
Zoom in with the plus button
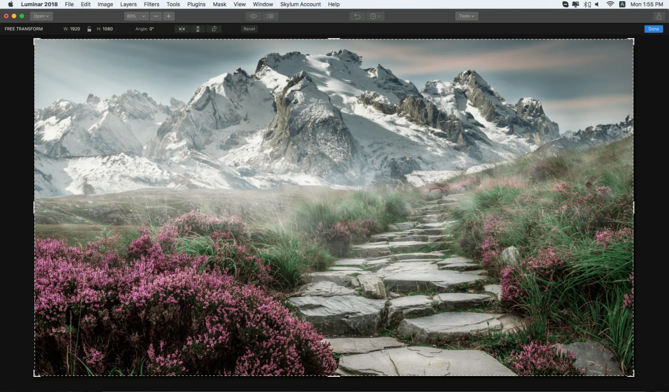click(169, 16)
